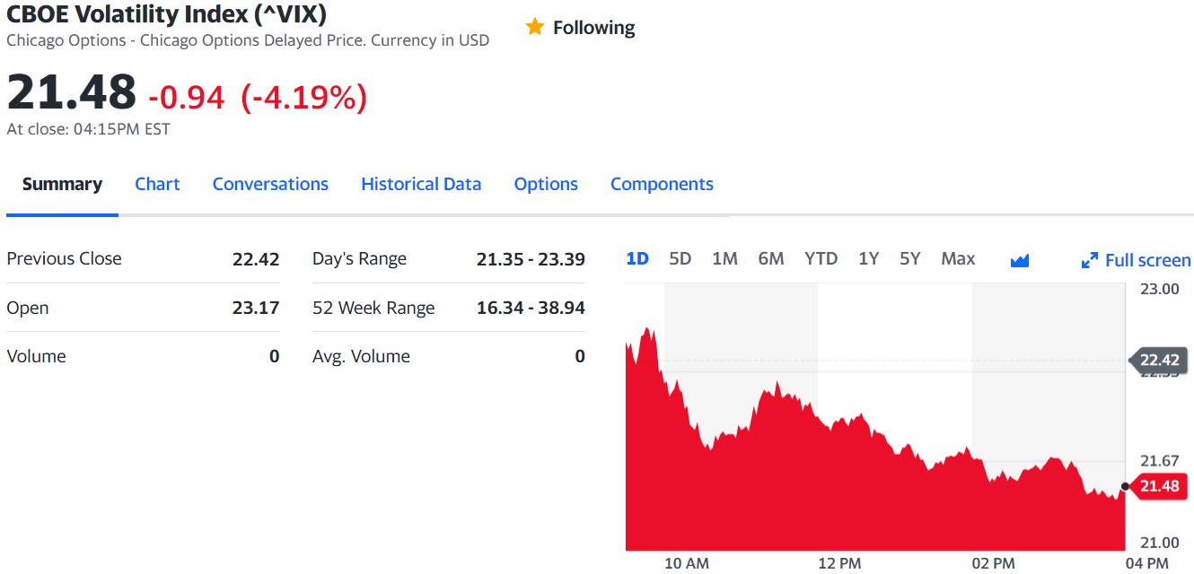Click the Day's Range label

(x=359, y=259)
